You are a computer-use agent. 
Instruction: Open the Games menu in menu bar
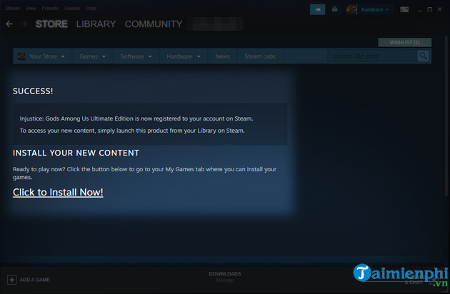tap(72, 9)
